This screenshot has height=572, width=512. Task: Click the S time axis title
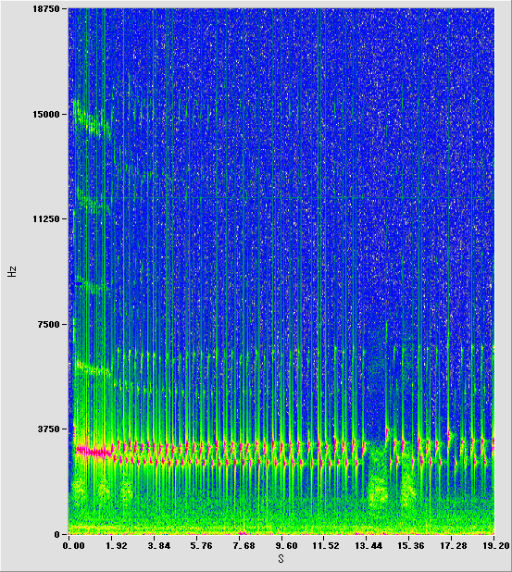pyautogui.click(x=281, y=558)
